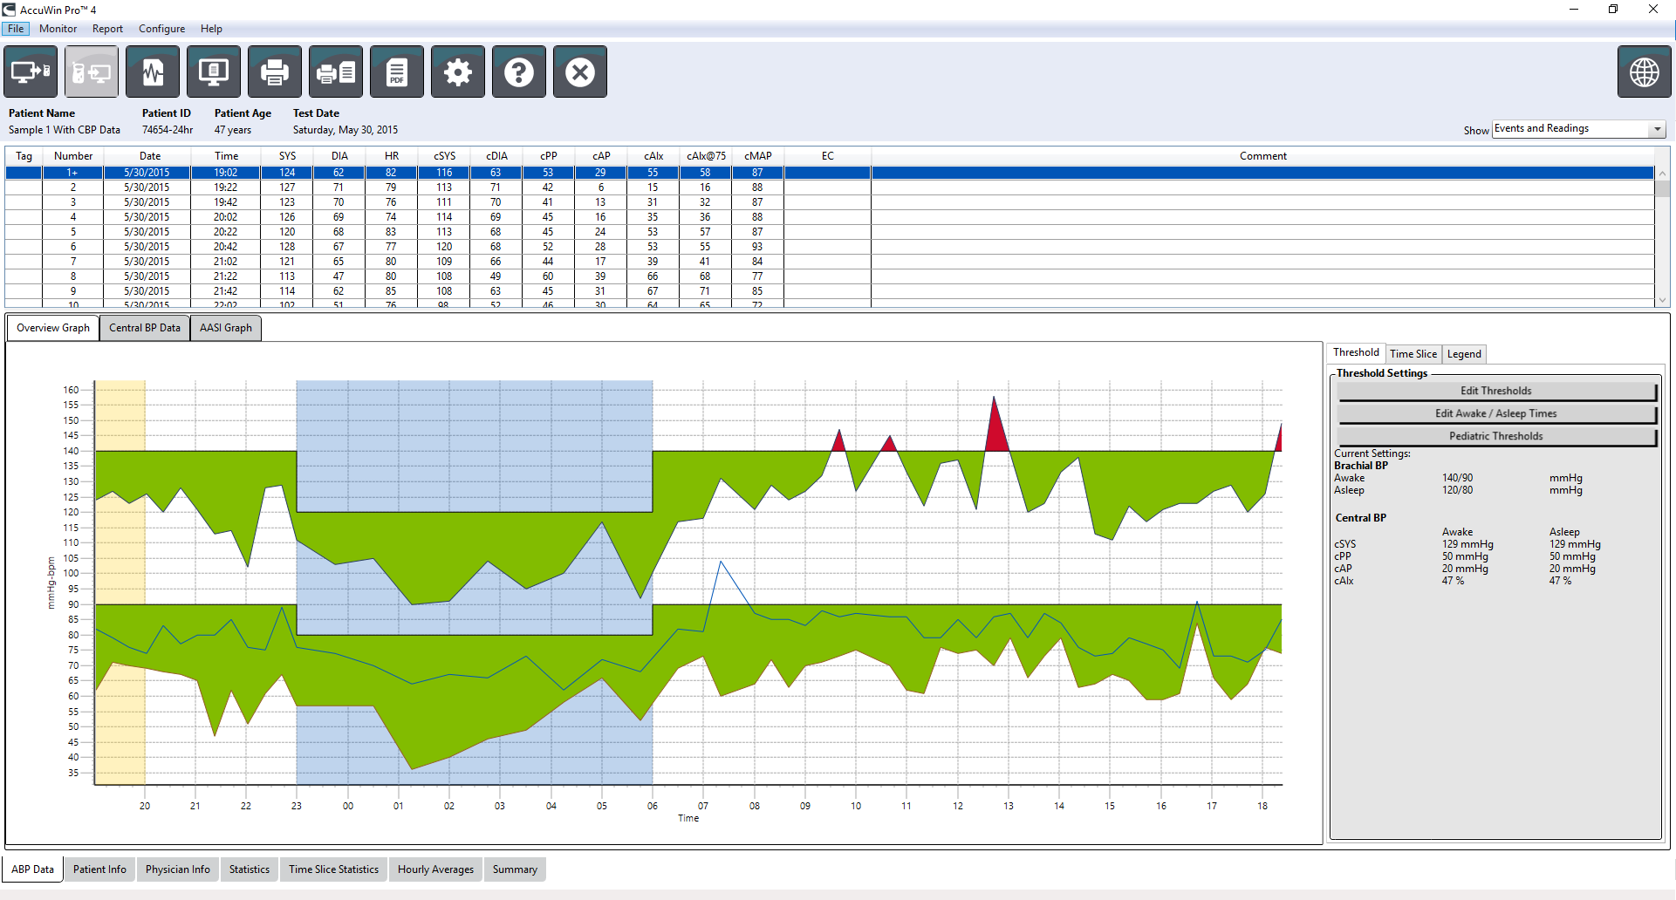Image resolution: width=1676 pixels, height=900 pixels.
Task: Click the Edit Thresholds button
Action: (x=1496, y=391)
